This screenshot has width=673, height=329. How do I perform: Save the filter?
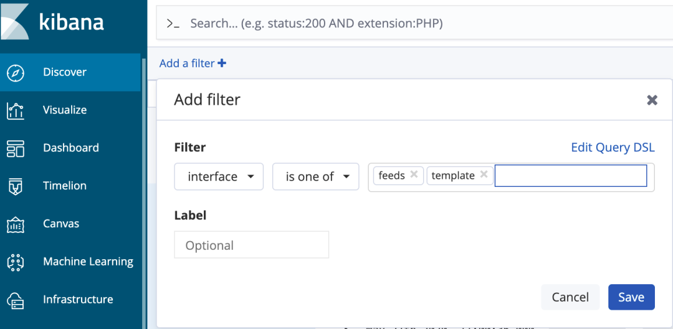[x=631, y=297]
